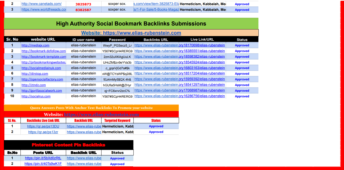Follow the bookmark-dofollow.com link
The width and height of the screenshot is (344, 170).
(x=44, y=51)
